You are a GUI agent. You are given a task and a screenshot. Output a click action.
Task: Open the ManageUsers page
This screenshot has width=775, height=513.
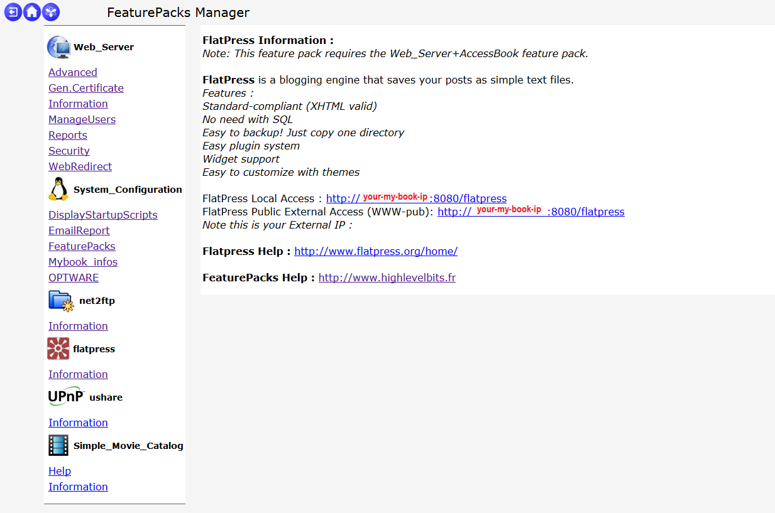[x=82, y=119]
